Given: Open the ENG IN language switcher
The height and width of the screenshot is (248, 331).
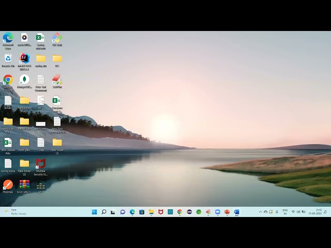Looking at the screenshot, I should [x=285, y=212].
